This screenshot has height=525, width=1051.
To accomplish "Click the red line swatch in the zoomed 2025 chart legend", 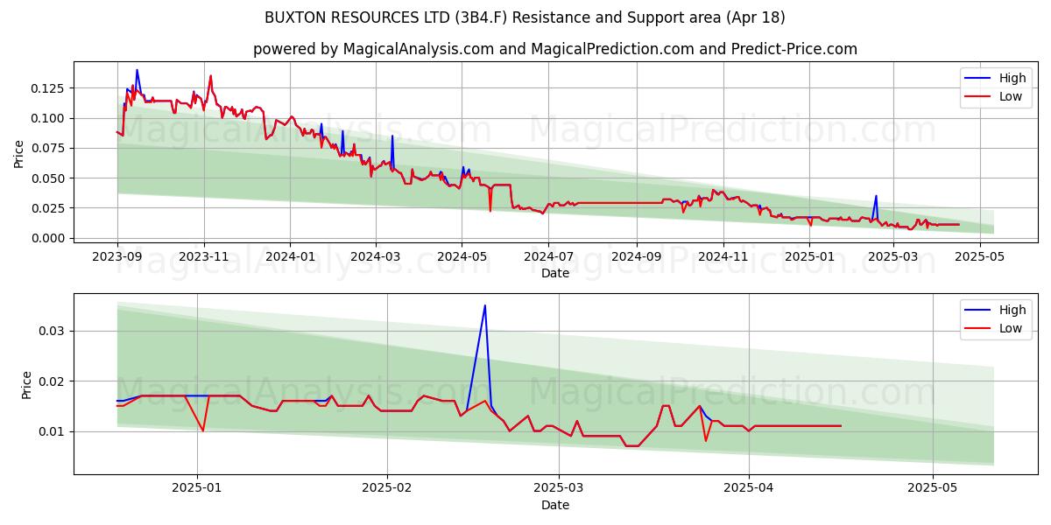I will pyautogui.click(x=977, y=329).
